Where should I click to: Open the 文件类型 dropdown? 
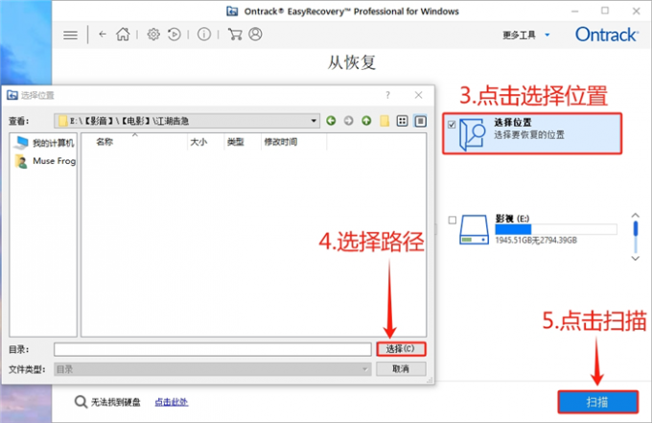coord(213,369)
